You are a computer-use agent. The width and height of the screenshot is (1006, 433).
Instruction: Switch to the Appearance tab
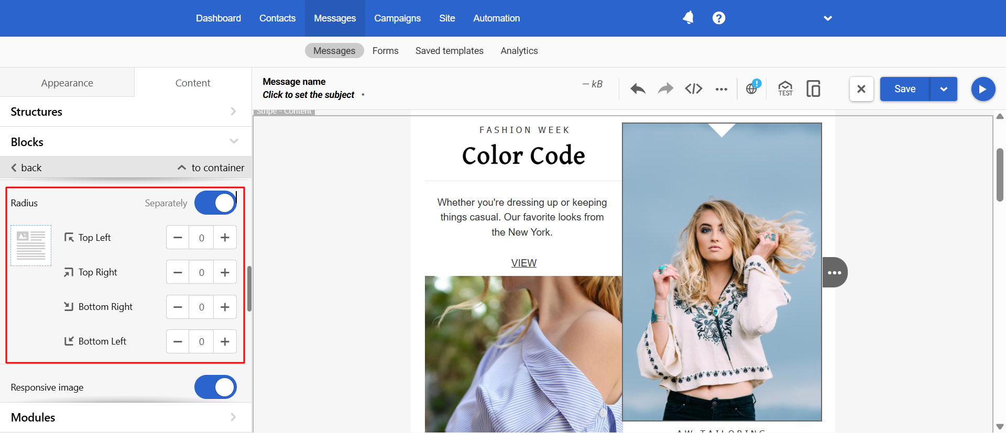(x=67, y=83)
